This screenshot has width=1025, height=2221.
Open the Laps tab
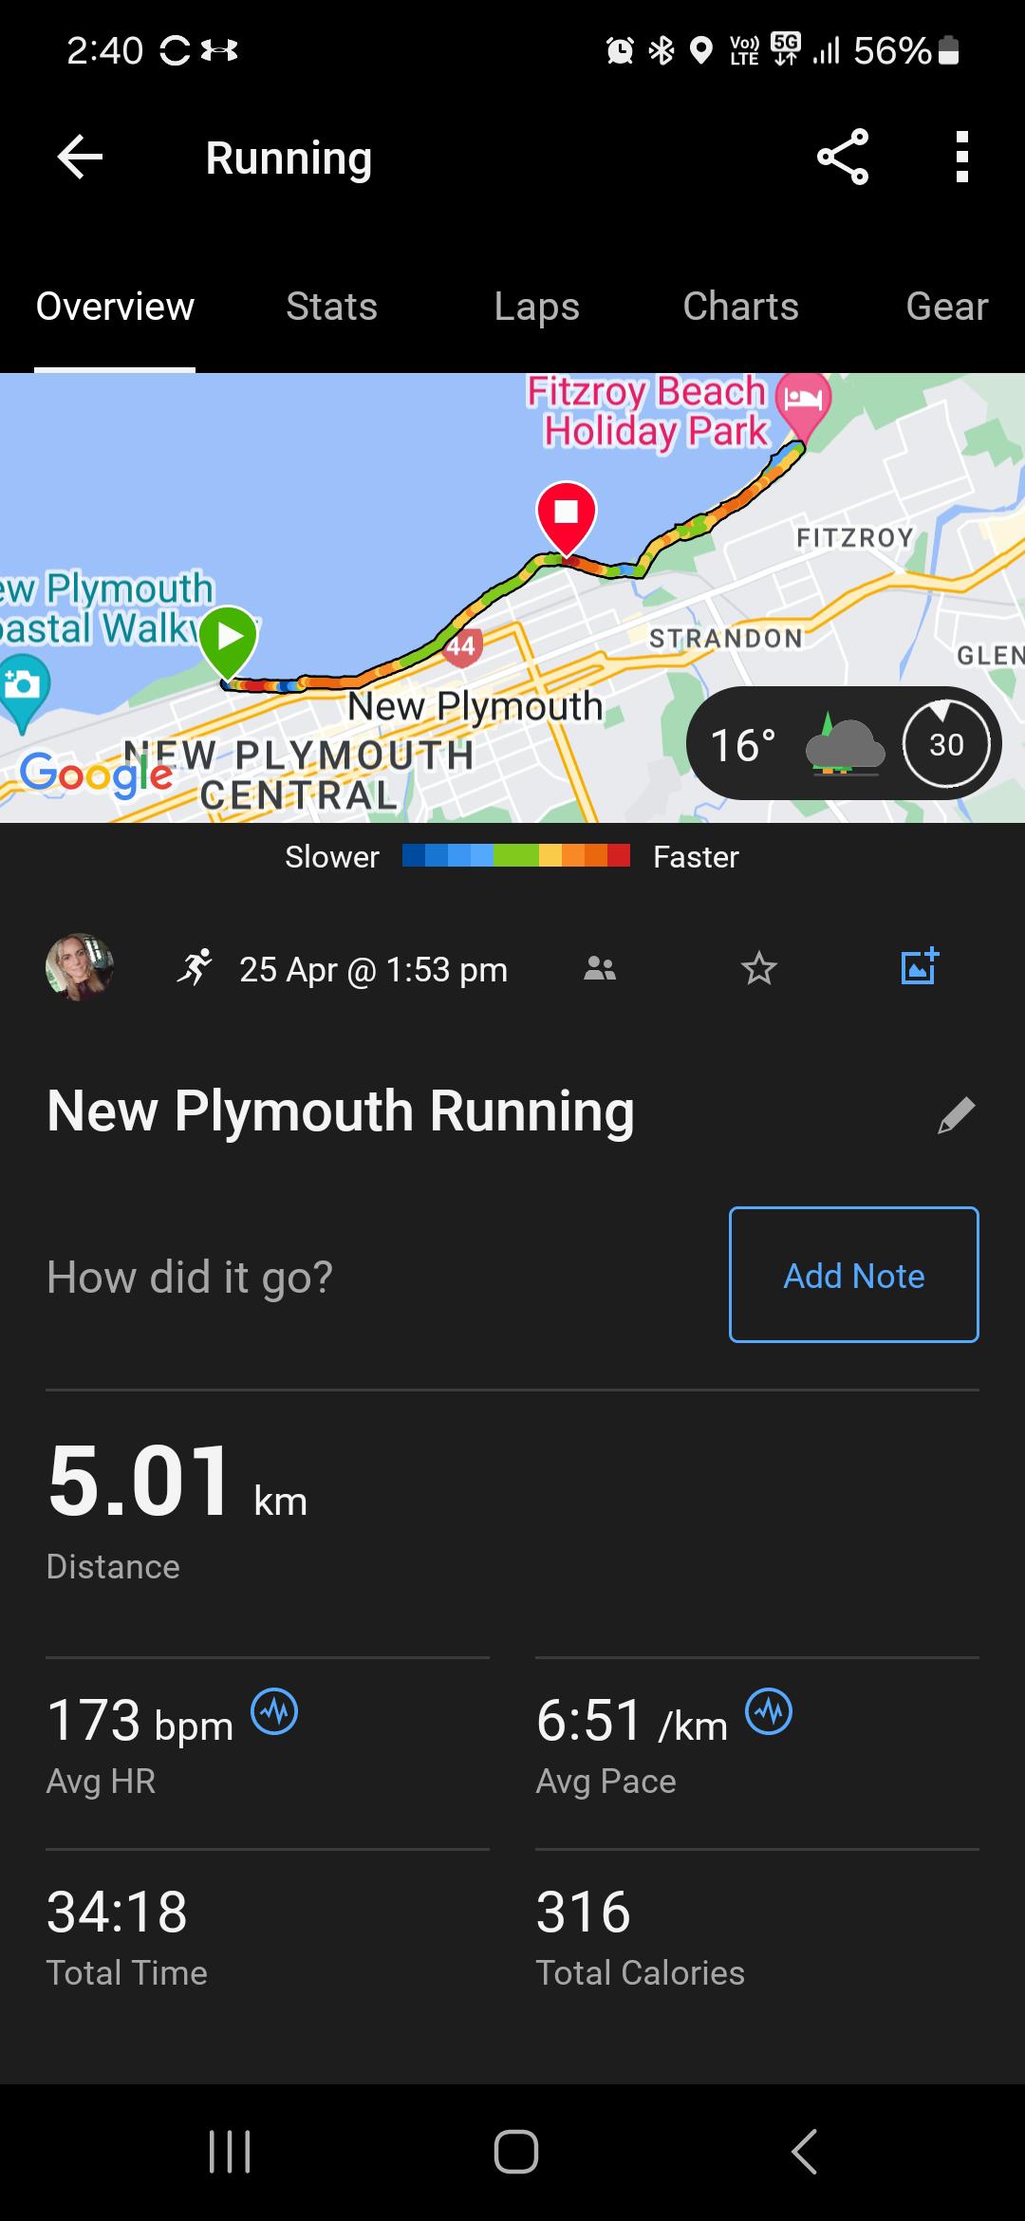[536, 307]
